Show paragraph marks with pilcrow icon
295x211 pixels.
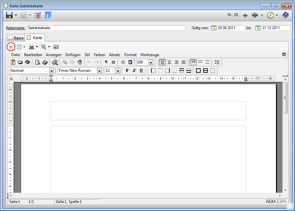106,62
